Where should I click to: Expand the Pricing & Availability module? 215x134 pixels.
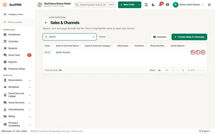point(17,124)
